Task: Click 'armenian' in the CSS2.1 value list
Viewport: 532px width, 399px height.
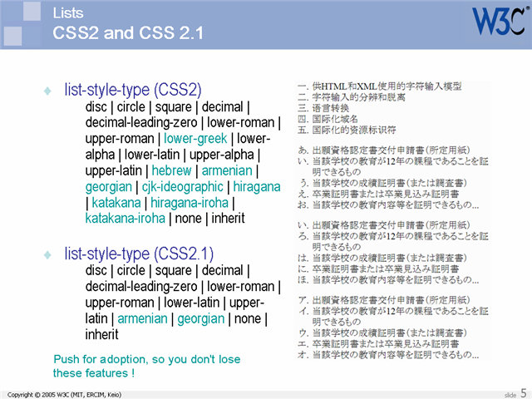Action: click(x=142, y=318)
